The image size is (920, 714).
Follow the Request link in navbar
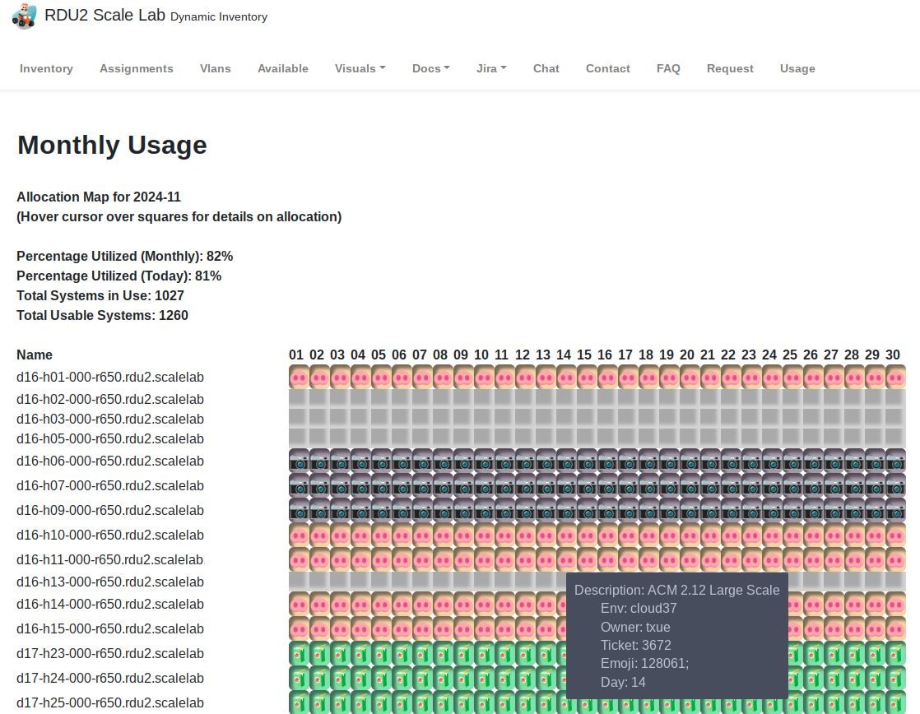click(x=730, y=69)
